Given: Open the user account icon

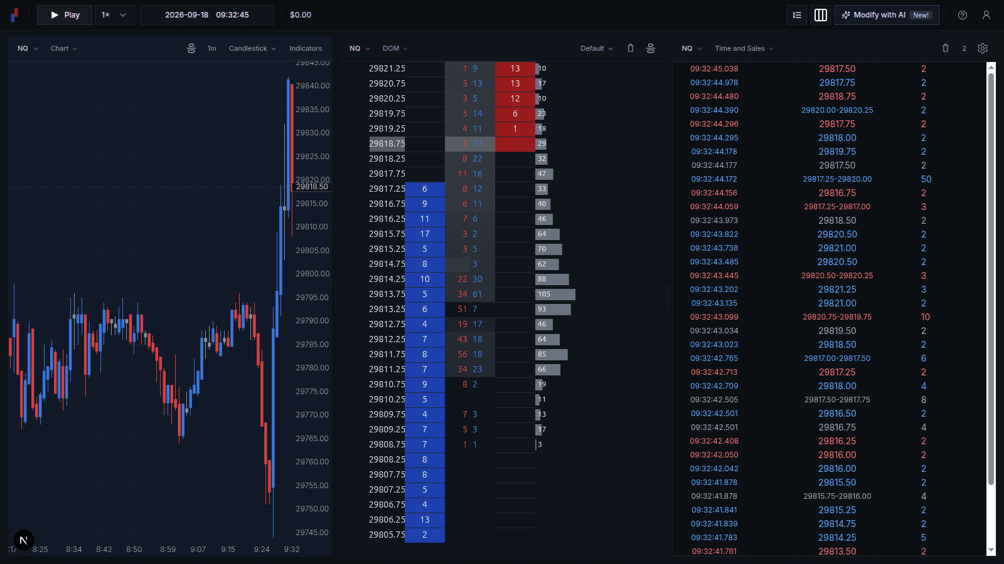Looking at the screenshot, I should (x=986, y=15).
